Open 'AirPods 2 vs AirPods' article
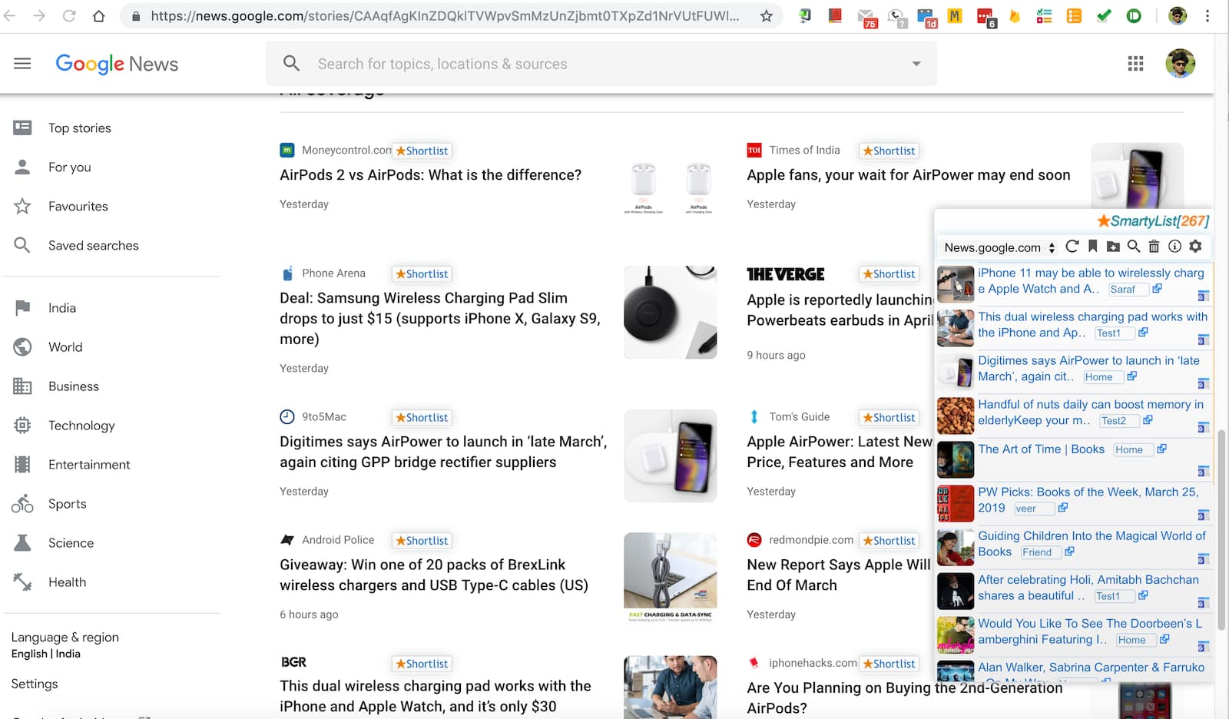The height and width of the screenshot is (719, 1229). (430, 175)
